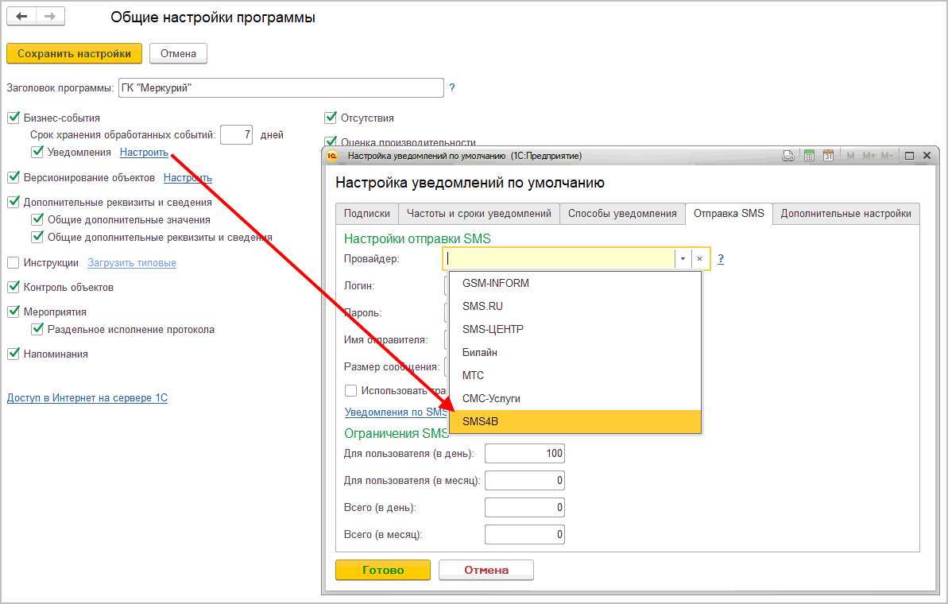Toggle Общие дополнительные реквизиты и сведения checkbox
The height and width of the screenshot is (604, 948).
37,237
